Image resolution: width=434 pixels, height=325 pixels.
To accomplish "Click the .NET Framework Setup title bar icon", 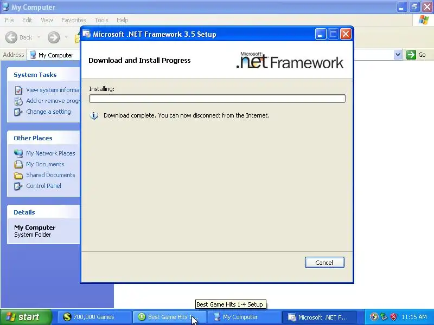I will [87, 34].
